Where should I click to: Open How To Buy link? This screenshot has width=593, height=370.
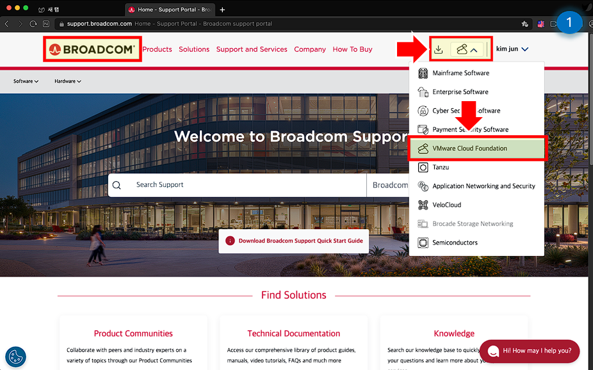click(352, 49)
